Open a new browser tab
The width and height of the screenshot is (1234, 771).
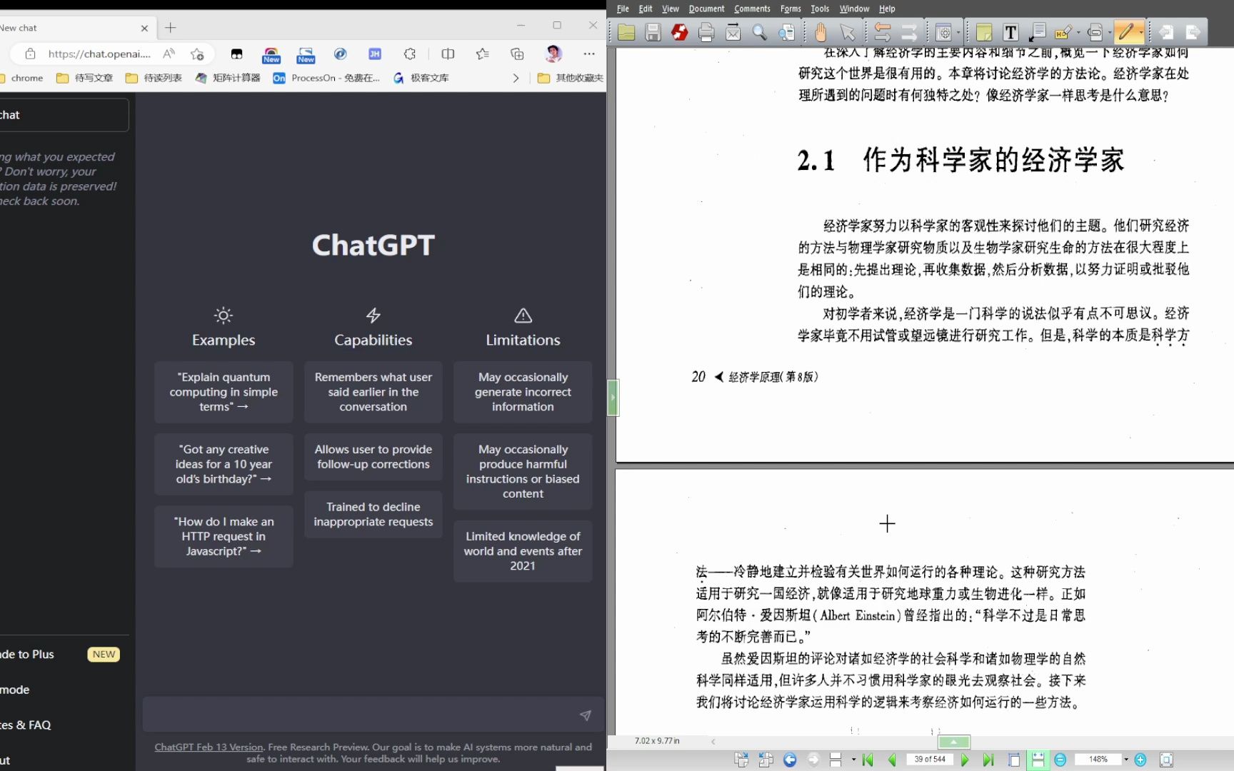[x=170, y=28]
